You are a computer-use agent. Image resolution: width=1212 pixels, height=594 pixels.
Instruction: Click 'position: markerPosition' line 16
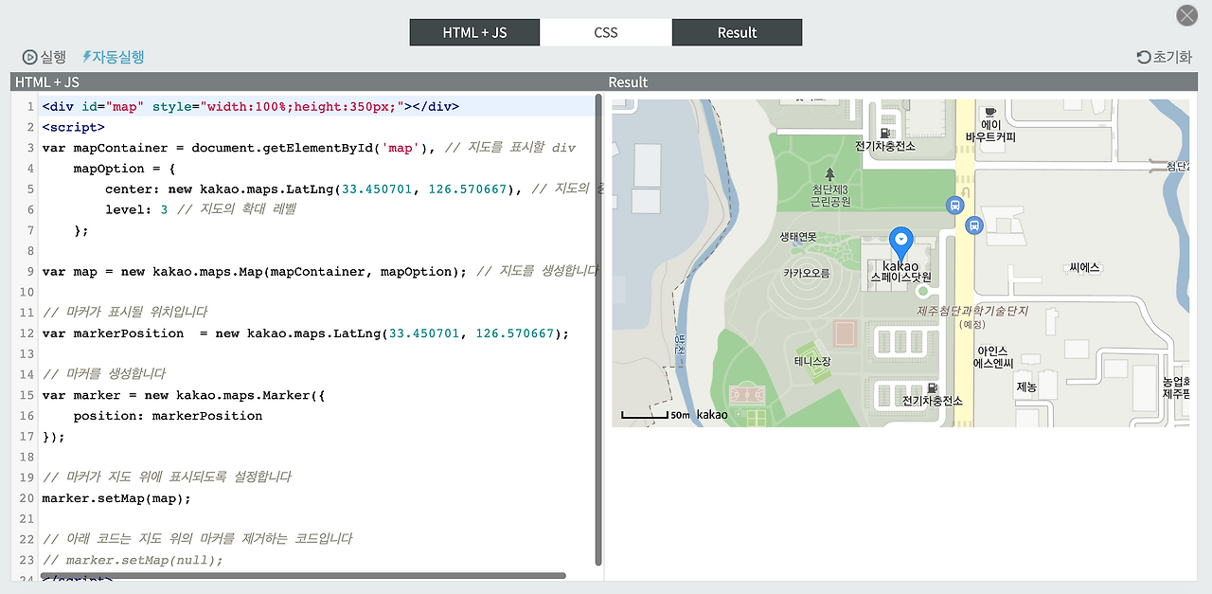[x=168, y=416]
